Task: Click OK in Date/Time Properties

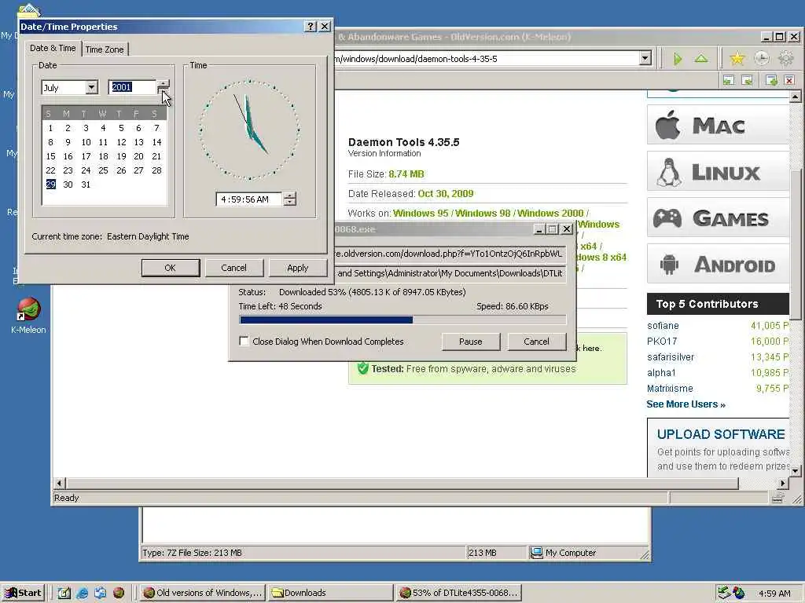Action: point(171,268)
